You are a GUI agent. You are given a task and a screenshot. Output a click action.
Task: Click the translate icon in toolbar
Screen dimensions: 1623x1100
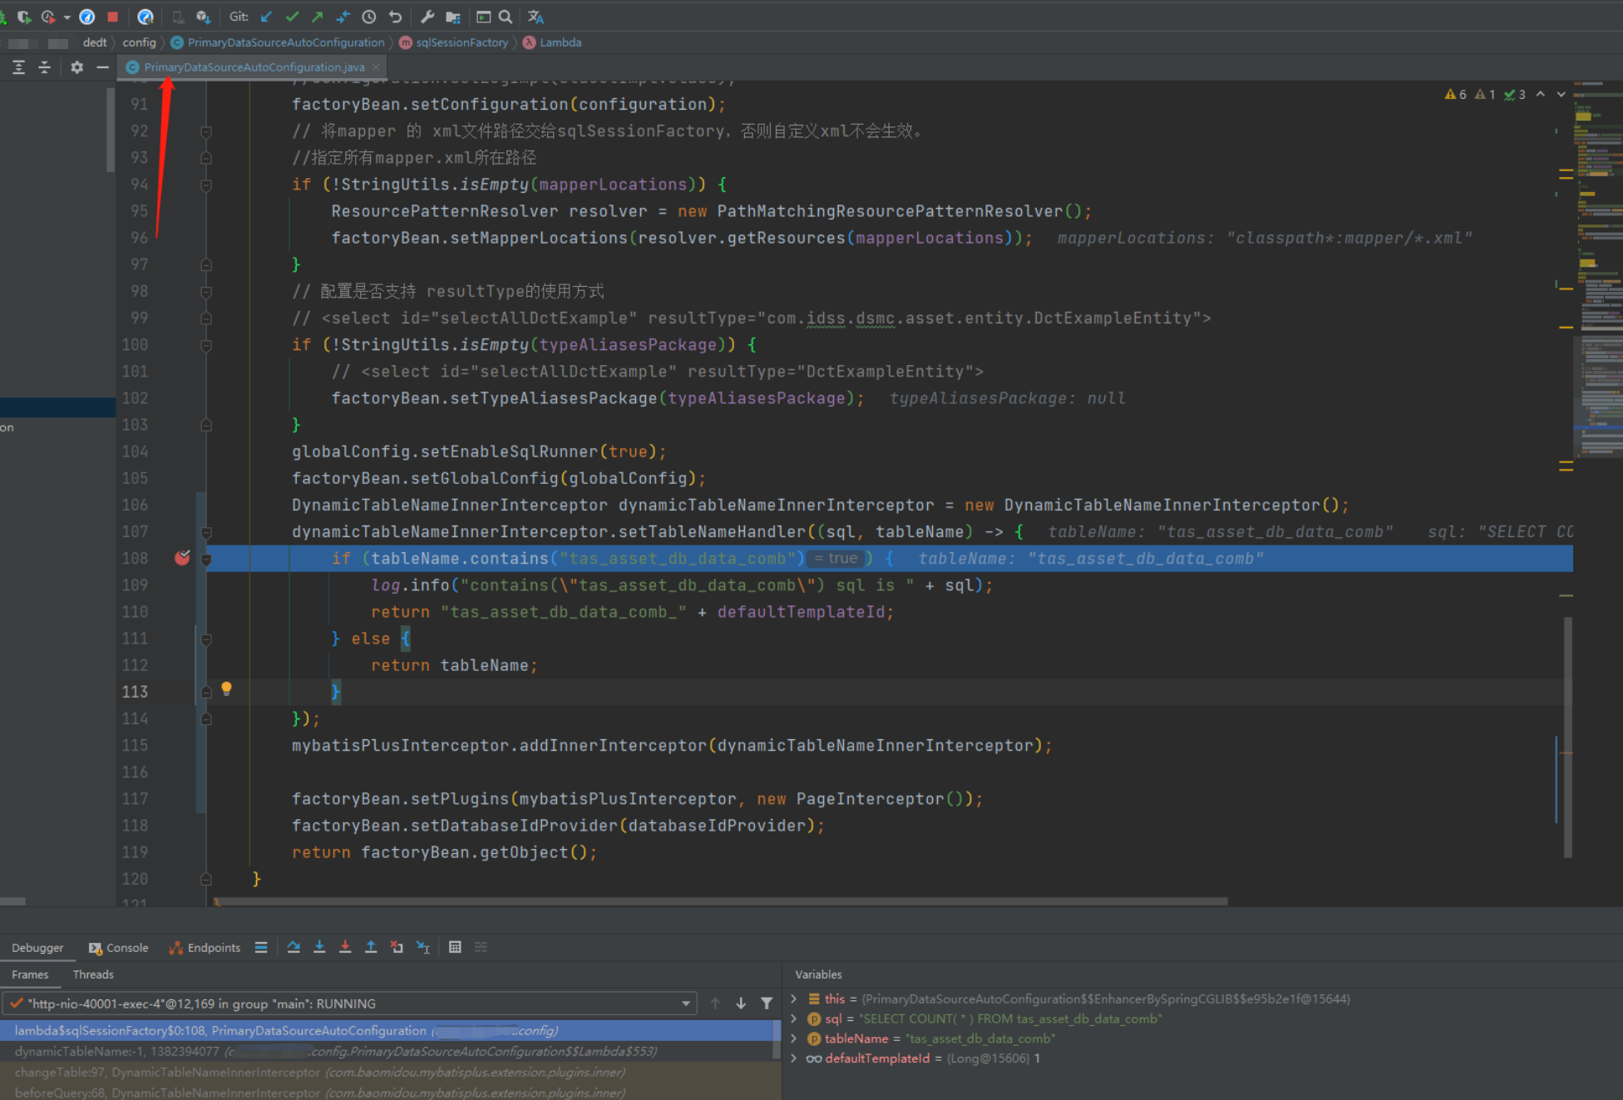[x=535, y=17]
